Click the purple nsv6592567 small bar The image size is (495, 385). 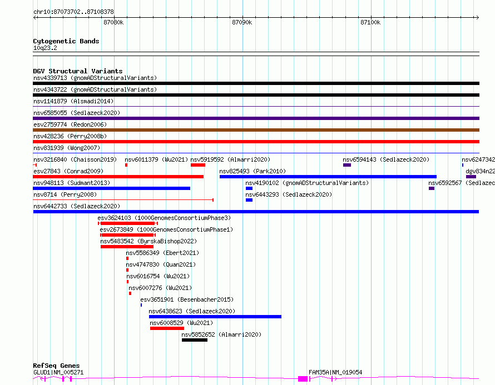tap(432, 188)
